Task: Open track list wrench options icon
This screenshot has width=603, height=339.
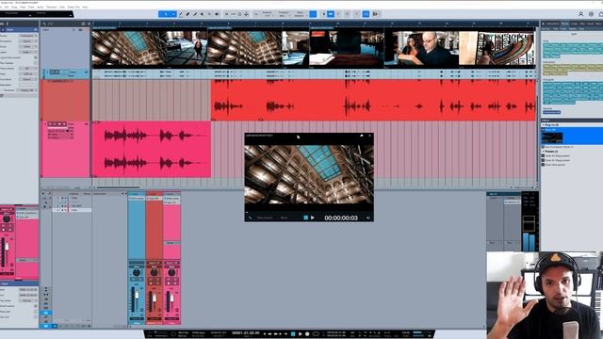Action: 44,24
